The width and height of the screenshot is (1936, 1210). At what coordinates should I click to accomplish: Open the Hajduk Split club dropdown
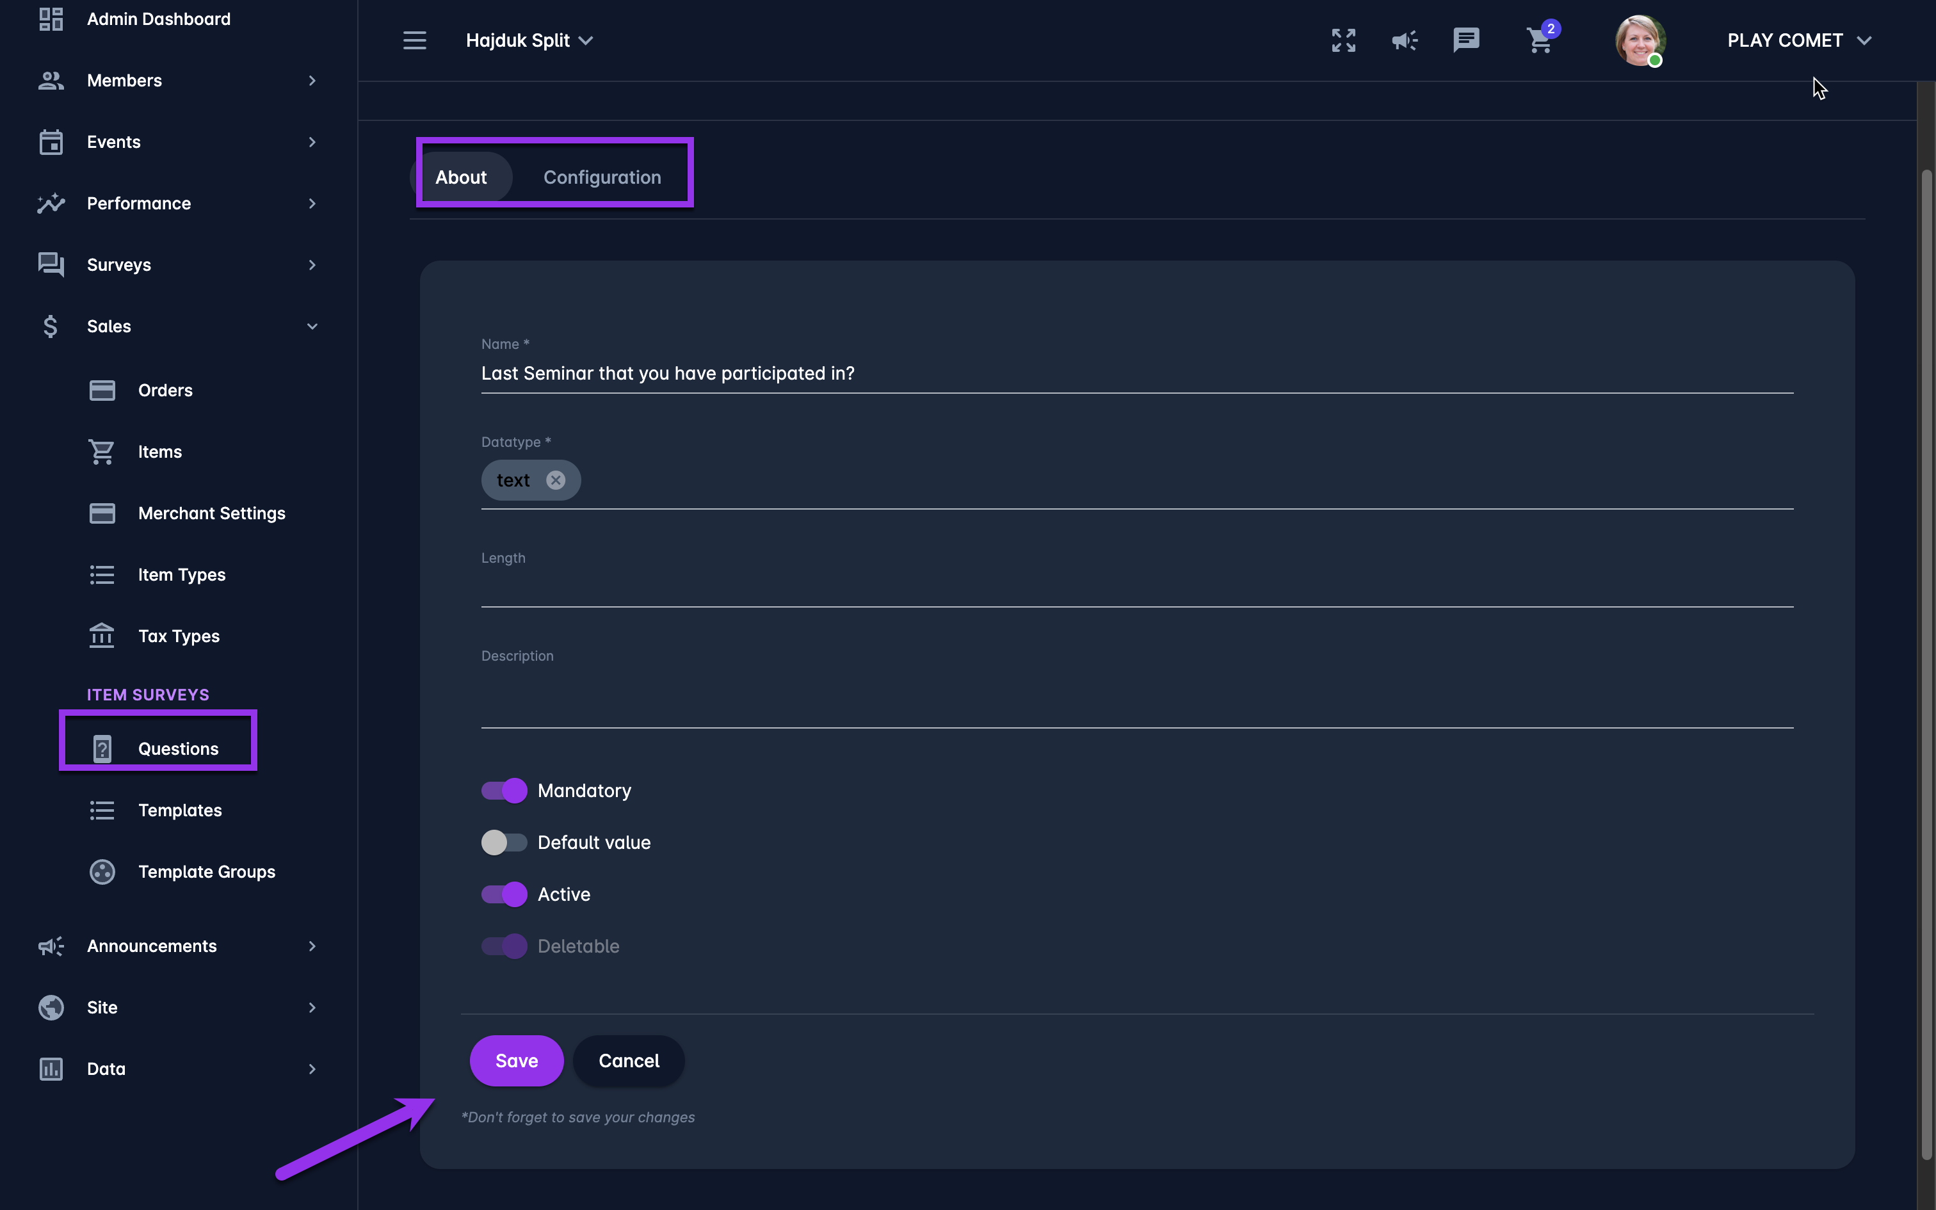tap(529, 40)
